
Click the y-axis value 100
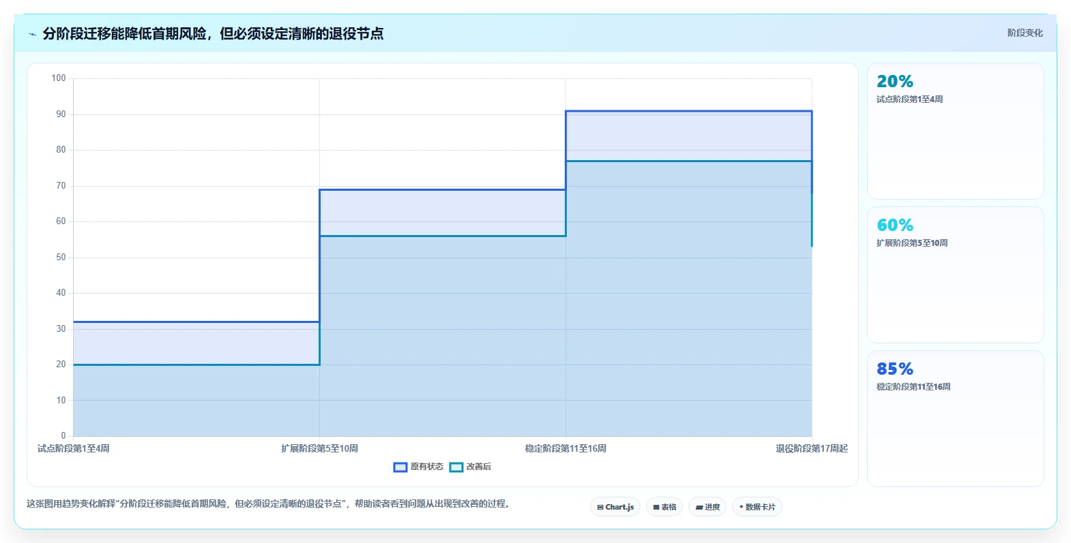(59, 78)
